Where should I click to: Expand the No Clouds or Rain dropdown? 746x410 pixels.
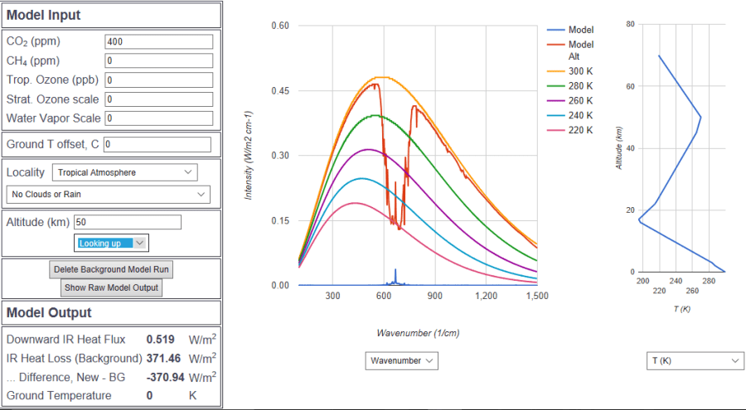tap(108, 195)
